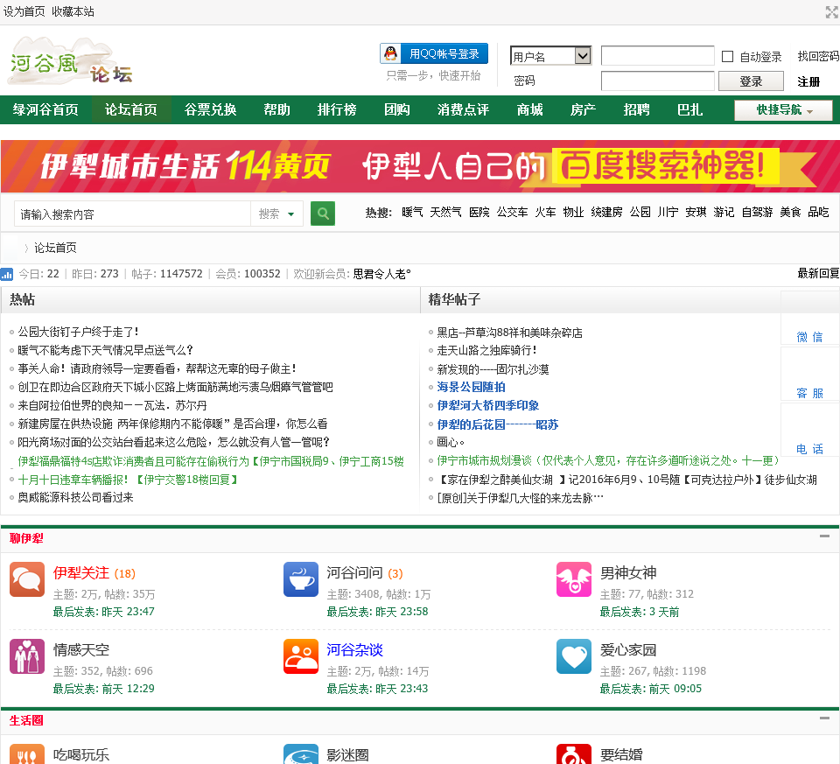Click 最后发表: 昨天 23:58 under 河谷问问
Screen dimensions: 840x764
click(377, 612)
